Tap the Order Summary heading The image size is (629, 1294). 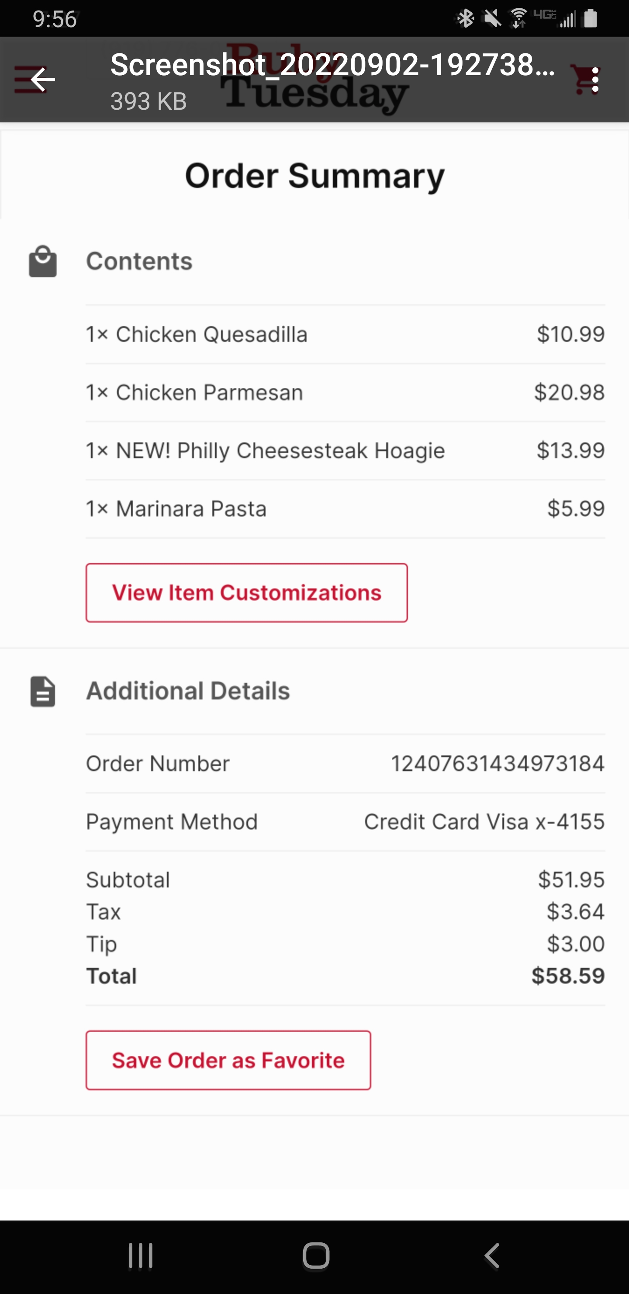tap(315, 176)
